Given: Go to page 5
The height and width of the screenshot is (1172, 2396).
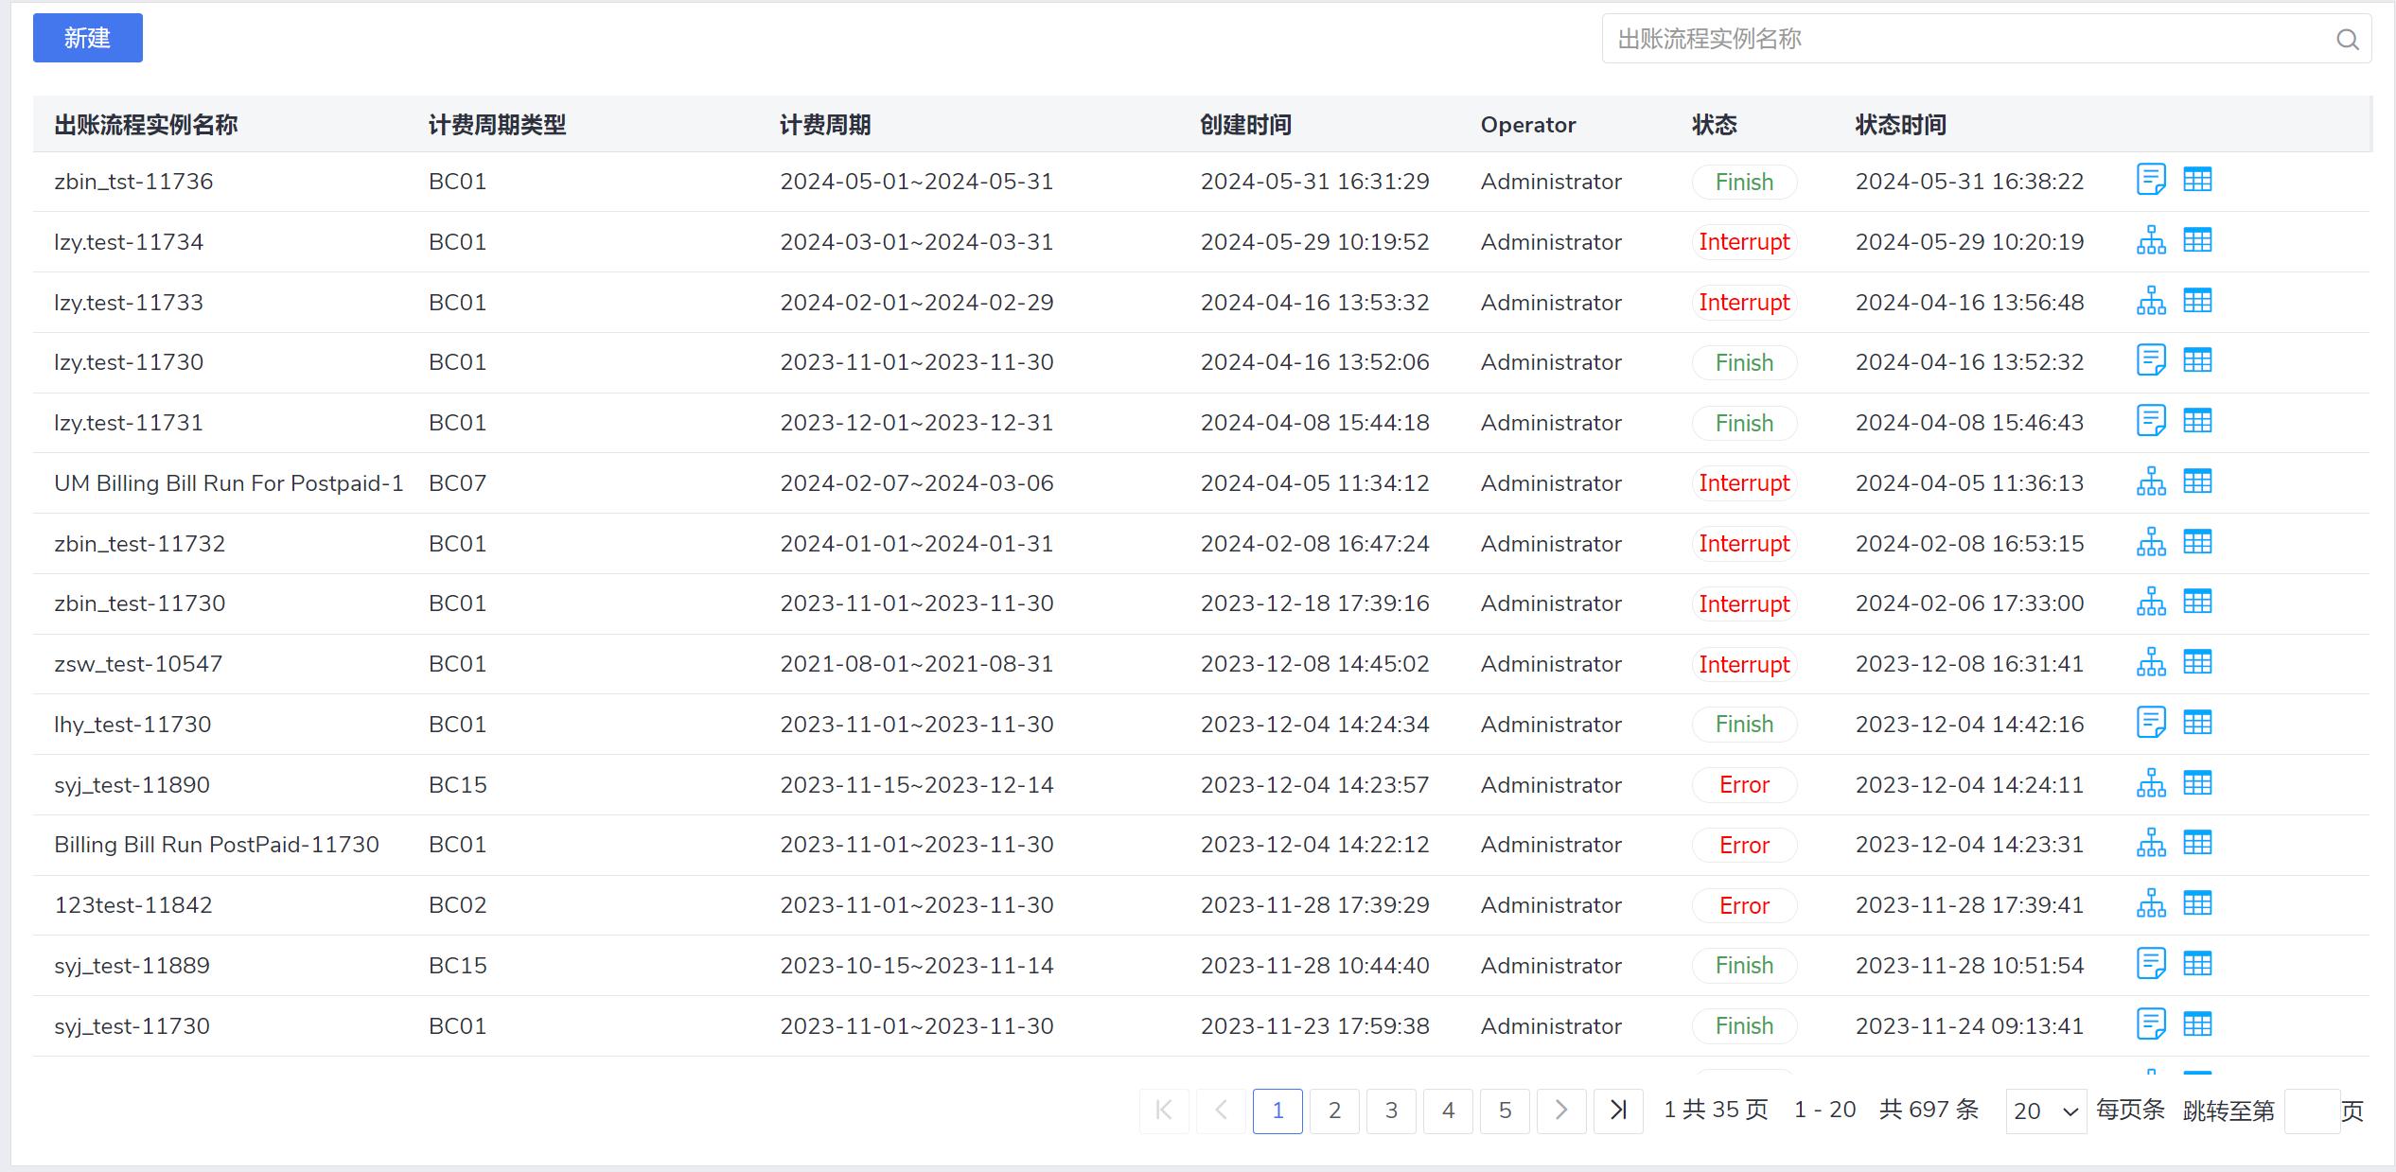Looking at the screenshot, I should [1505, 1111].
